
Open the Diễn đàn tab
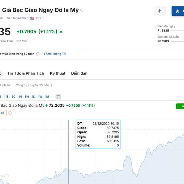[79, 73]
